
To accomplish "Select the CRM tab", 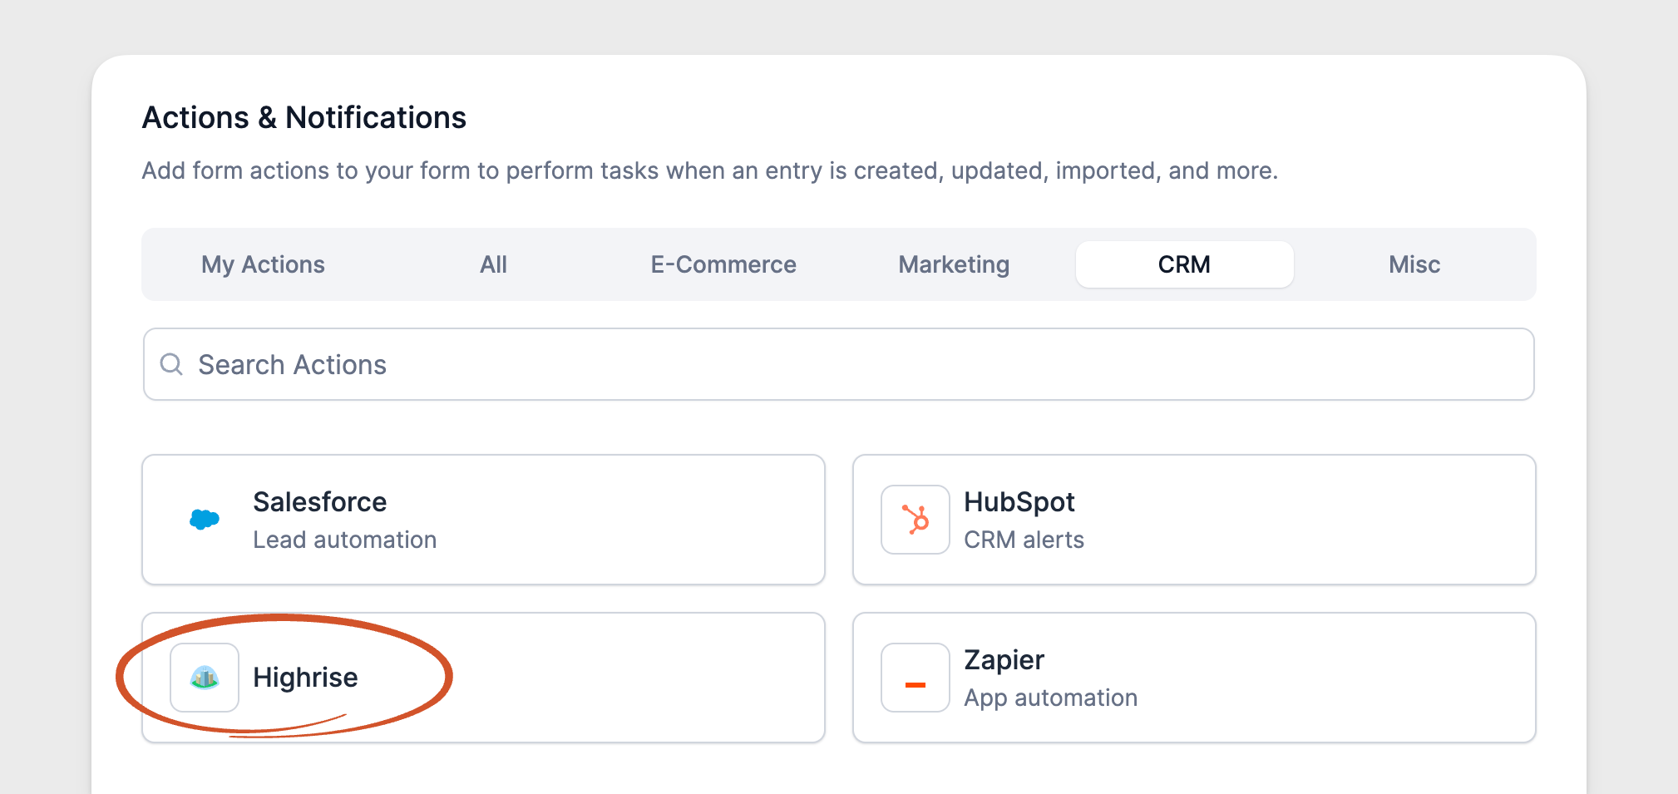I will tap(1184, 264).
